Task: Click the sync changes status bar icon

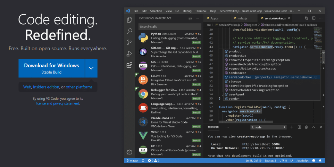Action: click(143, 160)
